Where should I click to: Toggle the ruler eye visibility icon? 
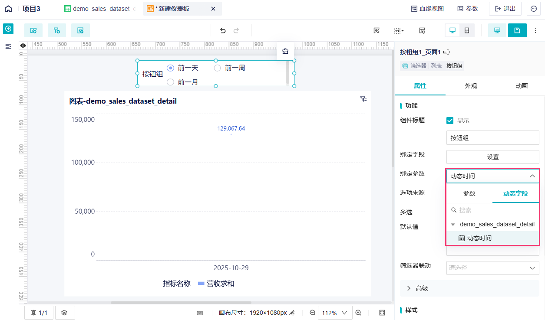(x=23, y=45)
